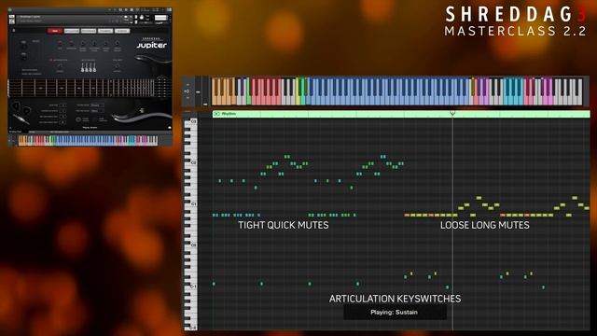Click the blue key range on Kontakt mini keyboard
Screen dimensions: 597x336
86,140
